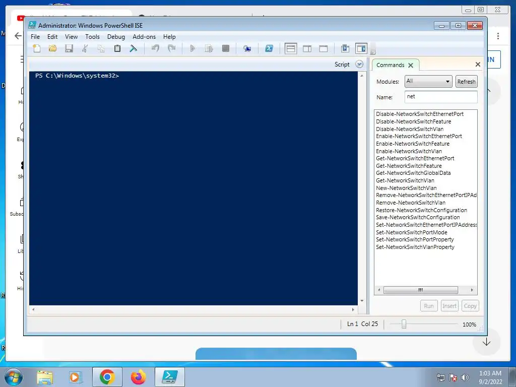Launch Windows Media Player from taskbar
Image resolution: width=516 pixels, height=387 pixels.
pyautogui.click(x=75, y=377)
